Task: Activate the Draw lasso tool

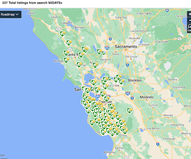Action: point(189,28)
